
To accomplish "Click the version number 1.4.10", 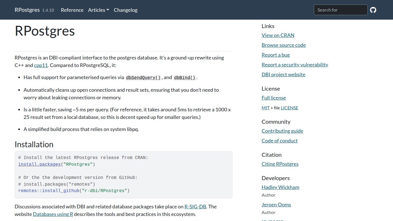I will click(48, 10).
